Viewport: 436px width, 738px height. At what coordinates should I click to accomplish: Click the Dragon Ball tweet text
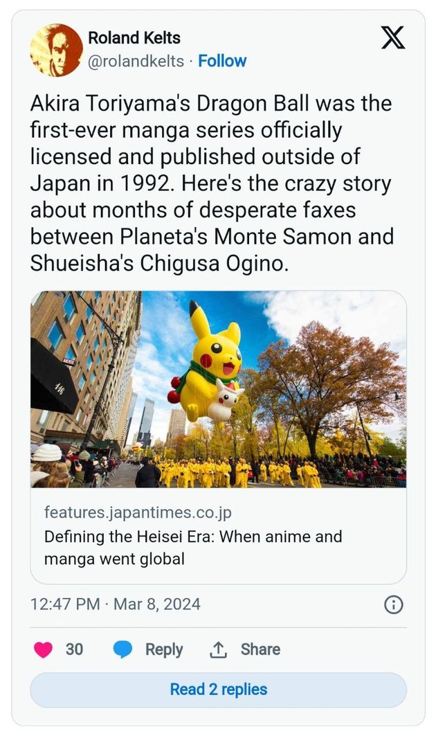click(212, 183)
